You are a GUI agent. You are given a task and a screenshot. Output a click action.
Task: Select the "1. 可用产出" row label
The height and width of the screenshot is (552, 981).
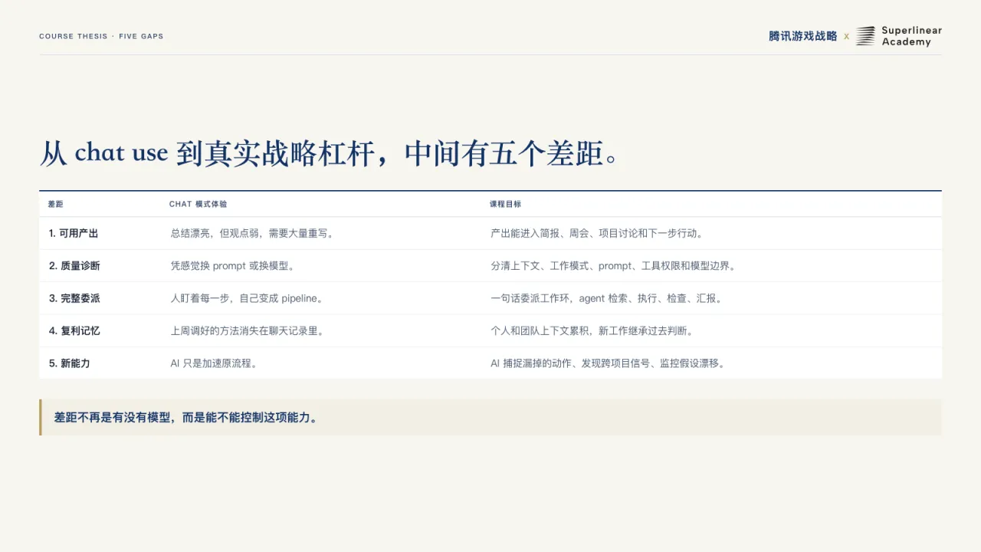click(74, 233)
